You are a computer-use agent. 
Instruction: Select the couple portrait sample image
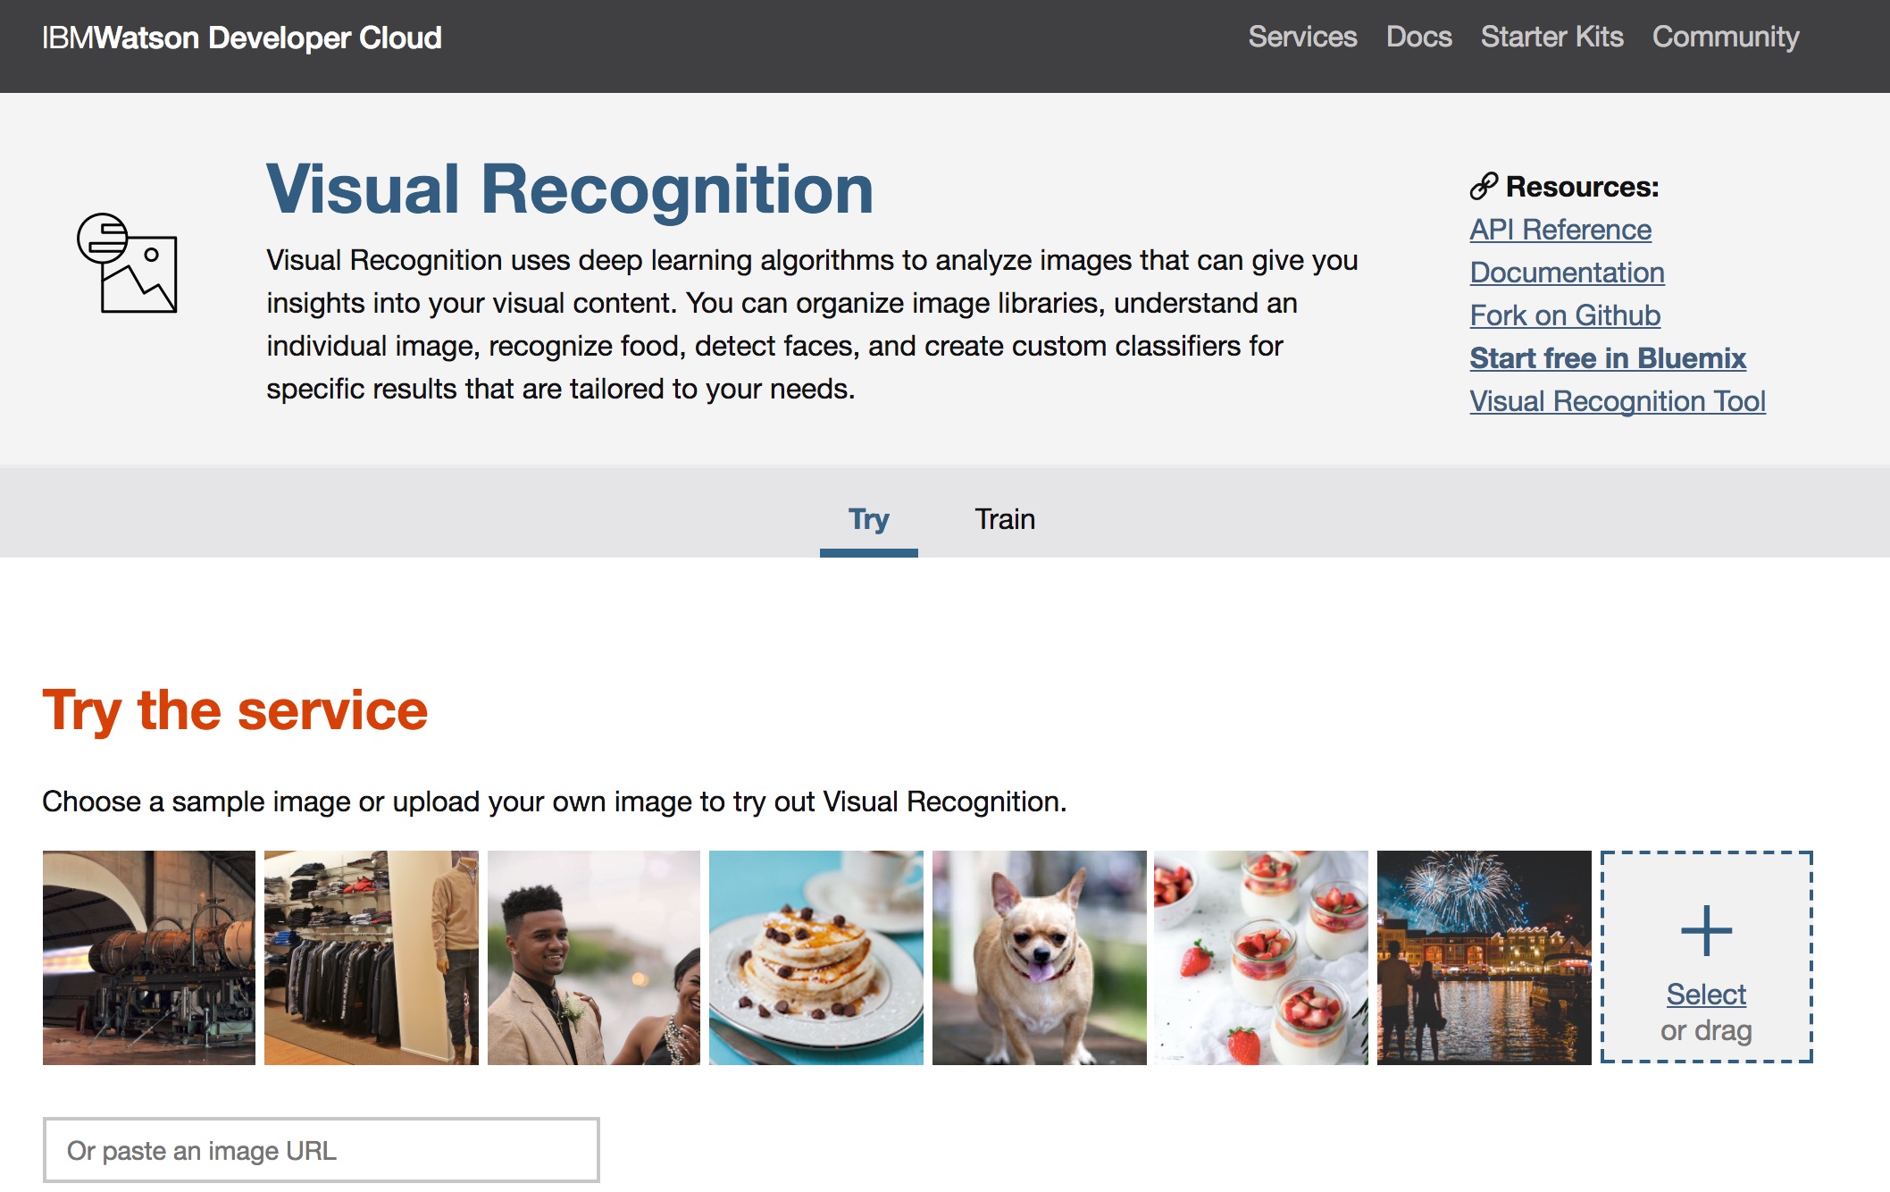(594, 957)
